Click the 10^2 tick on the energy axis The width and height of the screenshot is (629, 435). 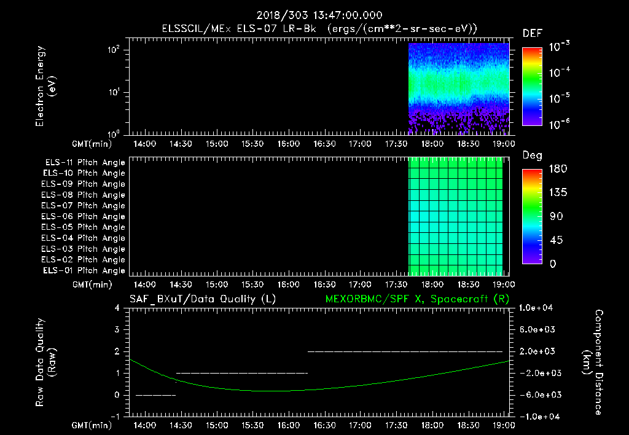tap(114, 49)
